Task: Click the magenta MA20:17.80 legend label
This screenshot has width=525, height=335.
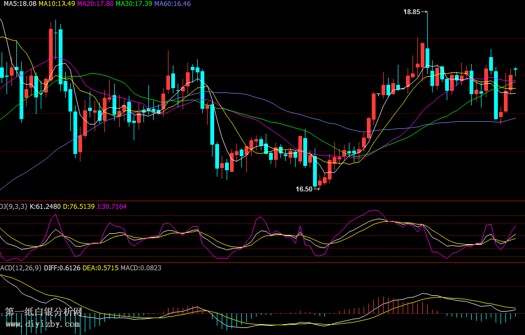Action: 95,4
